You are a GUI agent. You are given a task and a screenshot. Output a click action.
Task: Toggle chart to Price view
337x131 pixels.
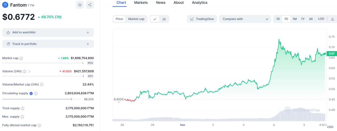pos(119,19)
